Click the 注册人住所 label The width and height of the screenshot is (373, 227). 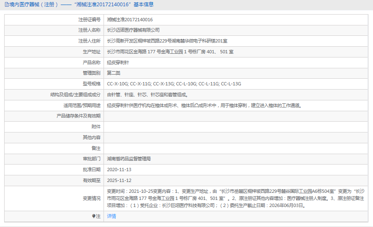[89, 41]
